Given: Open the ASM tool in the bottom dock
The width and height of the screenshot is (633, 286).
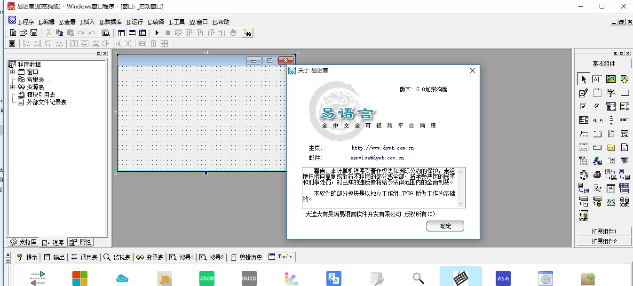Looking at the screenshot, I should pos(503,278).
